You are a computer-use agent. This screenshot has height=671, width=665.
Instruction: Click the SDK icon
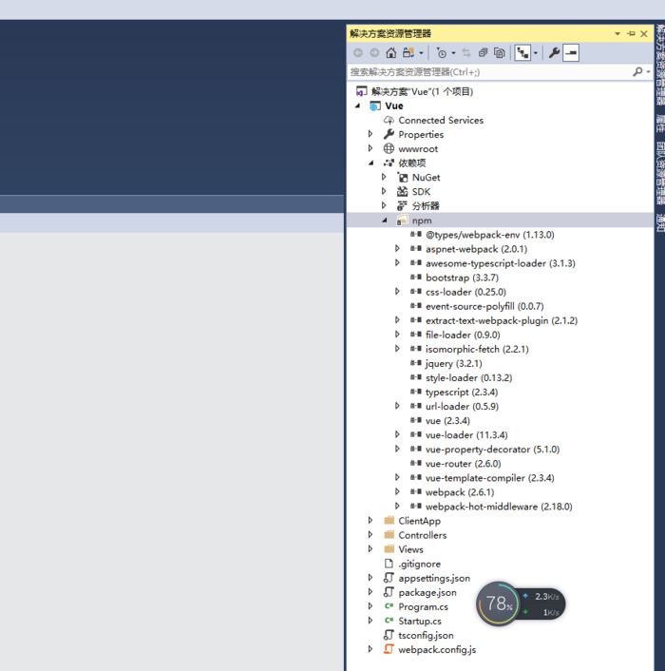pyautogui.click(x=403, y=191)
